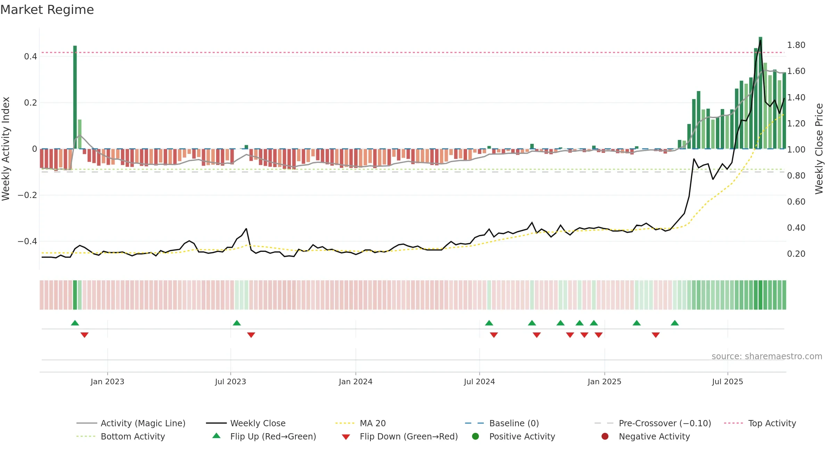The height and width of the screenshot is (469, 834).
Task: Select the leftmost Flip Down marker before Jan 2023
Action: [84, 335]
